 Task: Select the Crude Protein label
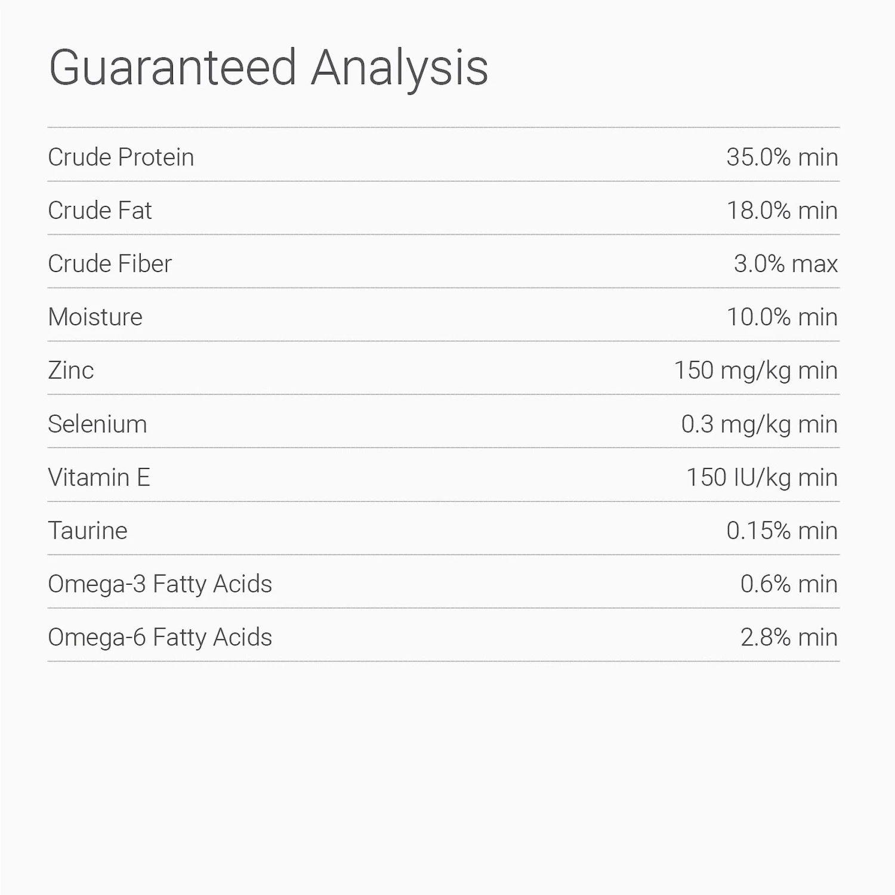(x=121, y=158)
